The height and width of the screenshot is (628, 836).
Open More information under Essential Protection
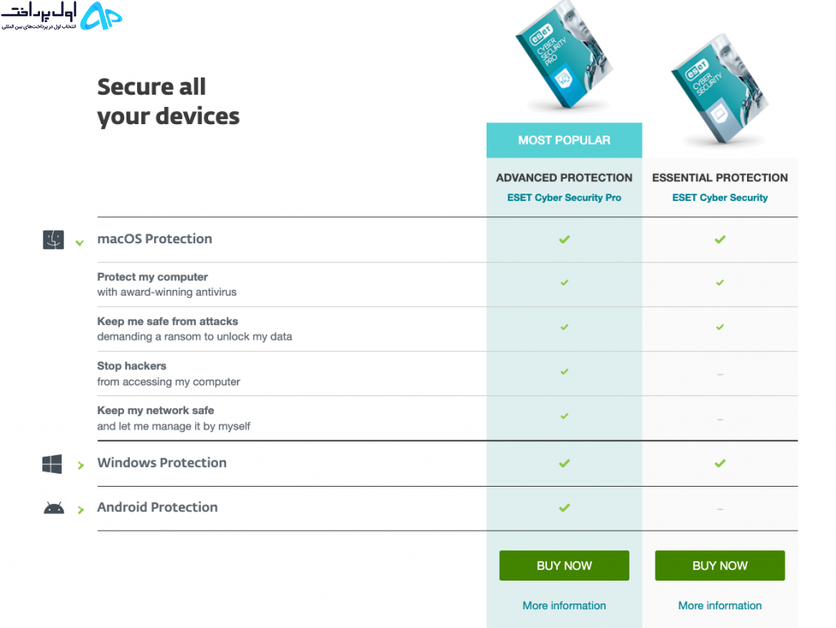pos(720,606)
